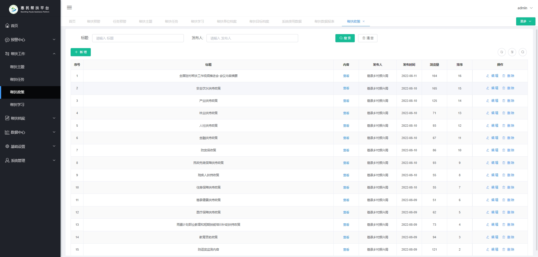View content of 产业扶持政策 row
Screen dimensions: 538x257
coord(346,101)
